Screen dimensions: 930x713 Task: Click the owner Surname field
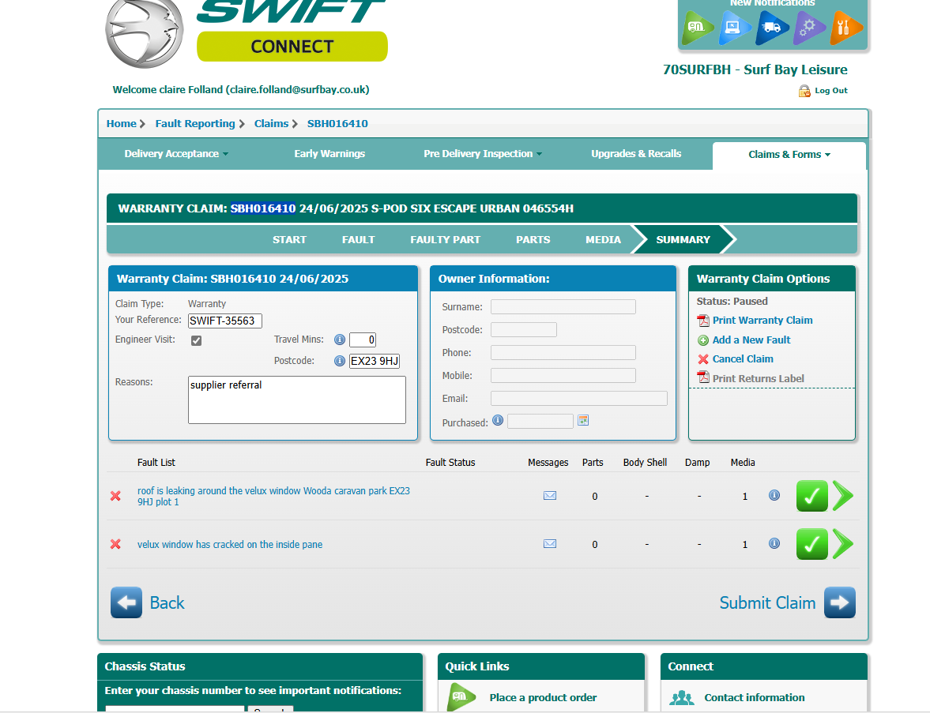(x=563, y=306)
